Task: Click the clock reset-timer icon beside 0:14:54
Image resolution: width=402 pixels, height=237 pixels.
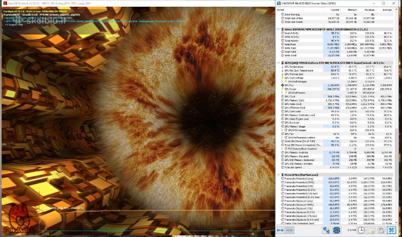Action: [361, 230]
